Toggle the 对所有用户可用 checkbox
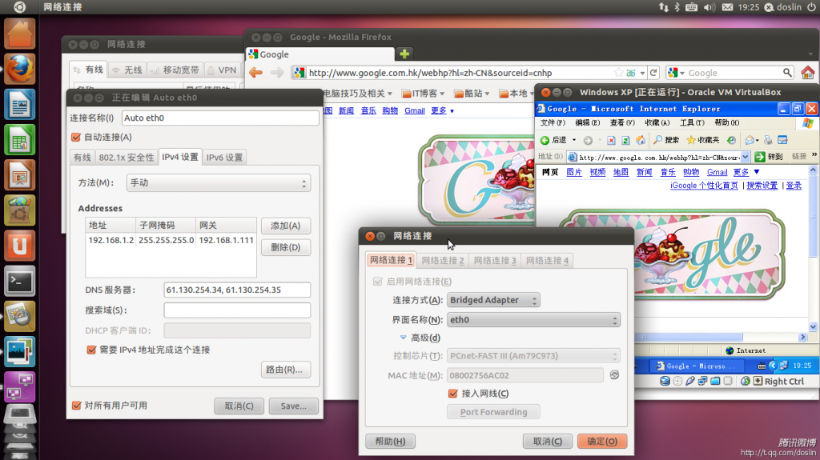This screenshot has width=820, height=460. pyautogui.click(x=76, y=405)
